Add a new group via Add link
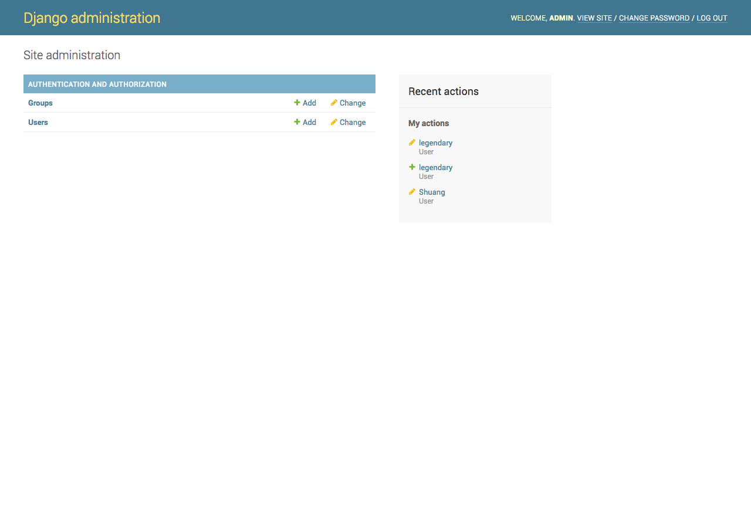751x518 pixels. [x=309, y=103]
